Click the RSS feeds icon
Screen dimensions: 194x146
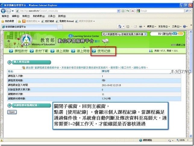tap(128, 27)
